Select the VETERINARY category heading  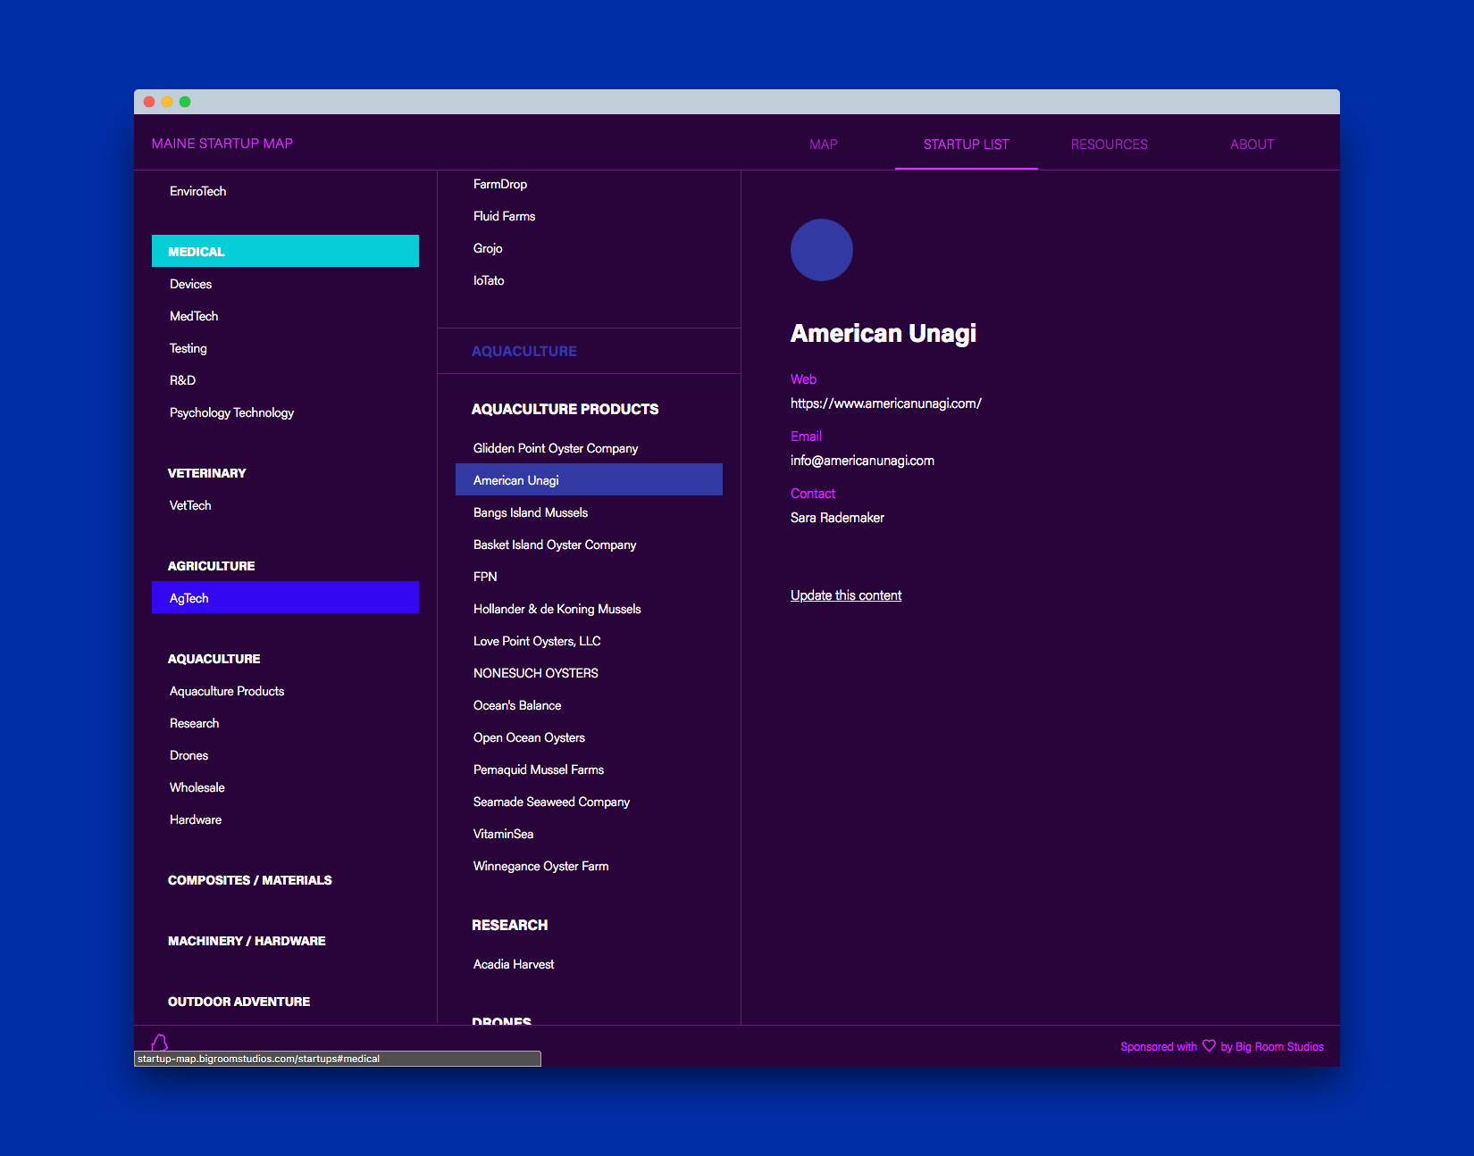point(207,473)
